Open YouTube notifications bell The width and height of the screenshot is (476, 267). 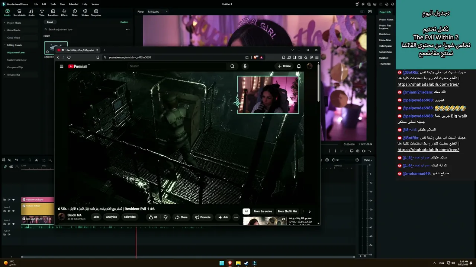coord(299,66)
